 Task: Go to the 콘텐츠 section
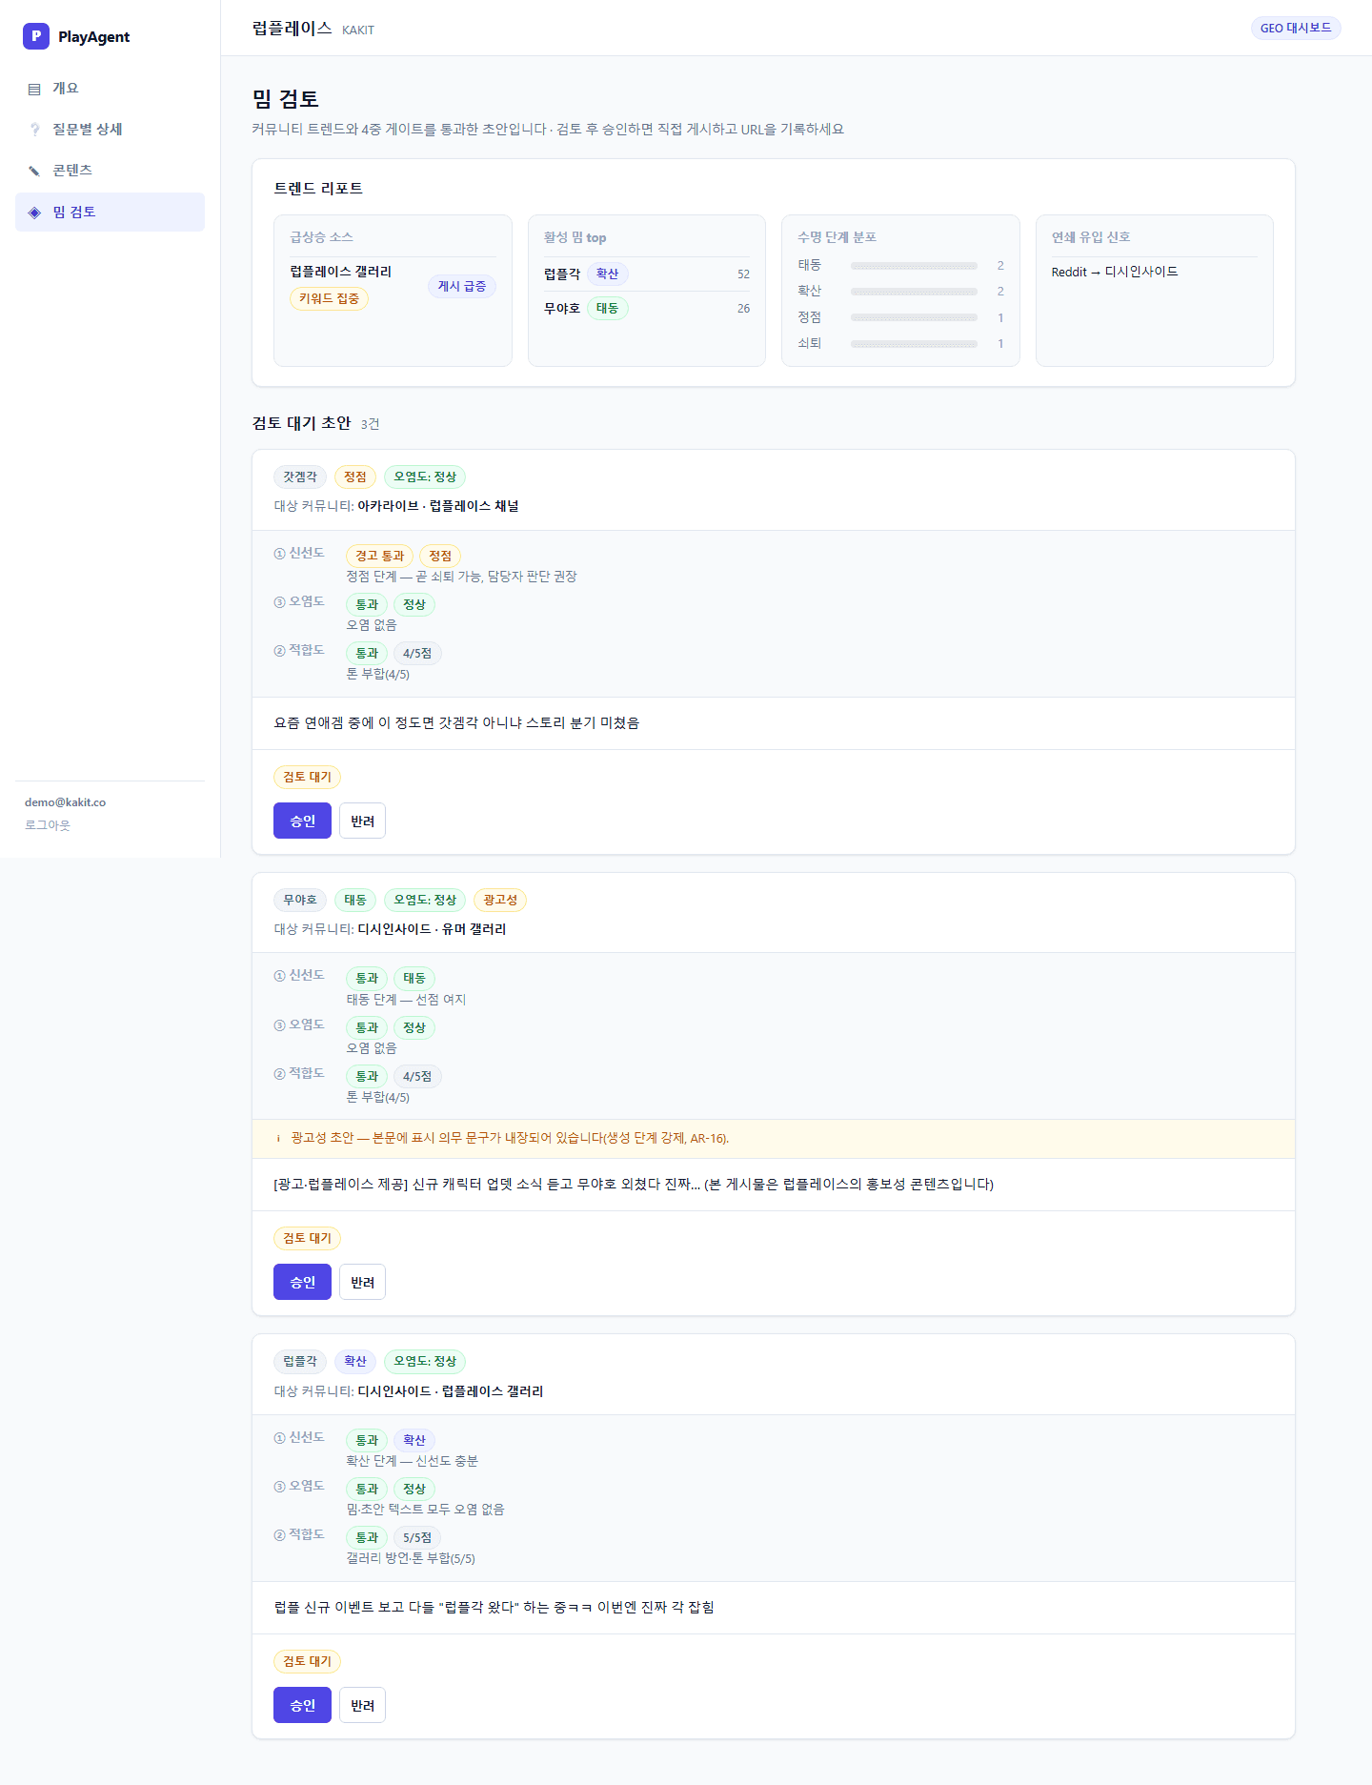[x=110, y=171]
